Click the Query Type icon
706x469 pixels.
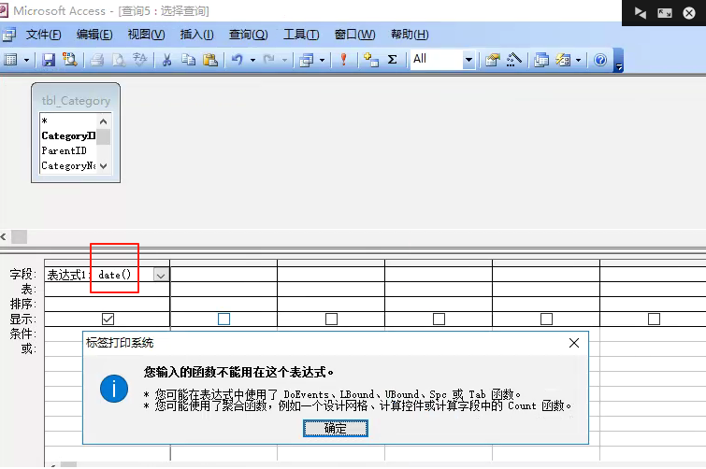[x=306, y=60]
